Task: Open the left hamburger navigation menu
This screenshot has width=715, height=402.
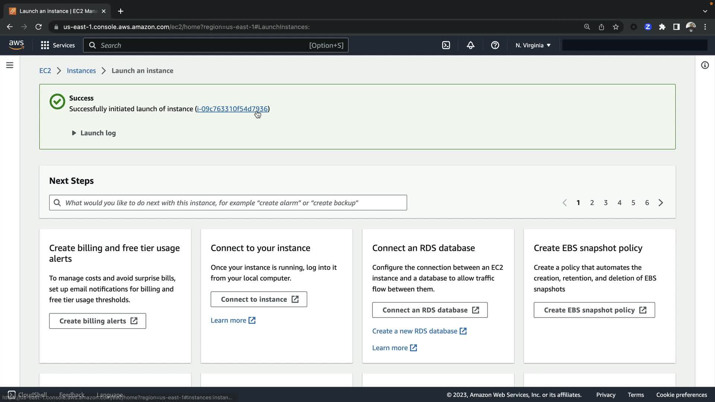Action: coord(10,65)
